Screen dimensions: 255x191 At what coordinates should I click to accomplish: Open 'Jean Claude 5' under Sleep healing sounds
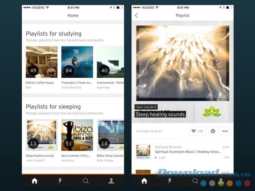click(x=35, y=160)
